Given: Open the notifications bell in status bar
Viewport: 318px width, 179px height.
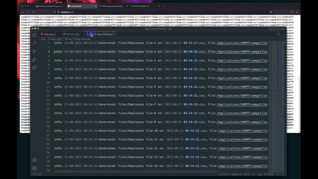Looking at the screenshot, I should [x=283, y=174].
